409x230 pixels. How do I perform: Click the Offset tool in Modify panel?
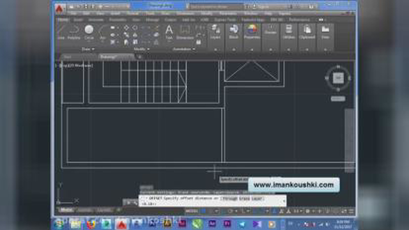(x=156, y=42)
